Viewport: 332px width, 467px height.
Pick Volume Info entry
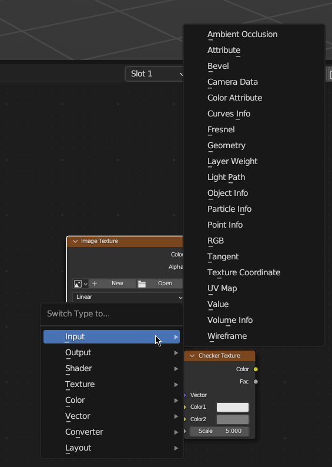pos(254,320)
